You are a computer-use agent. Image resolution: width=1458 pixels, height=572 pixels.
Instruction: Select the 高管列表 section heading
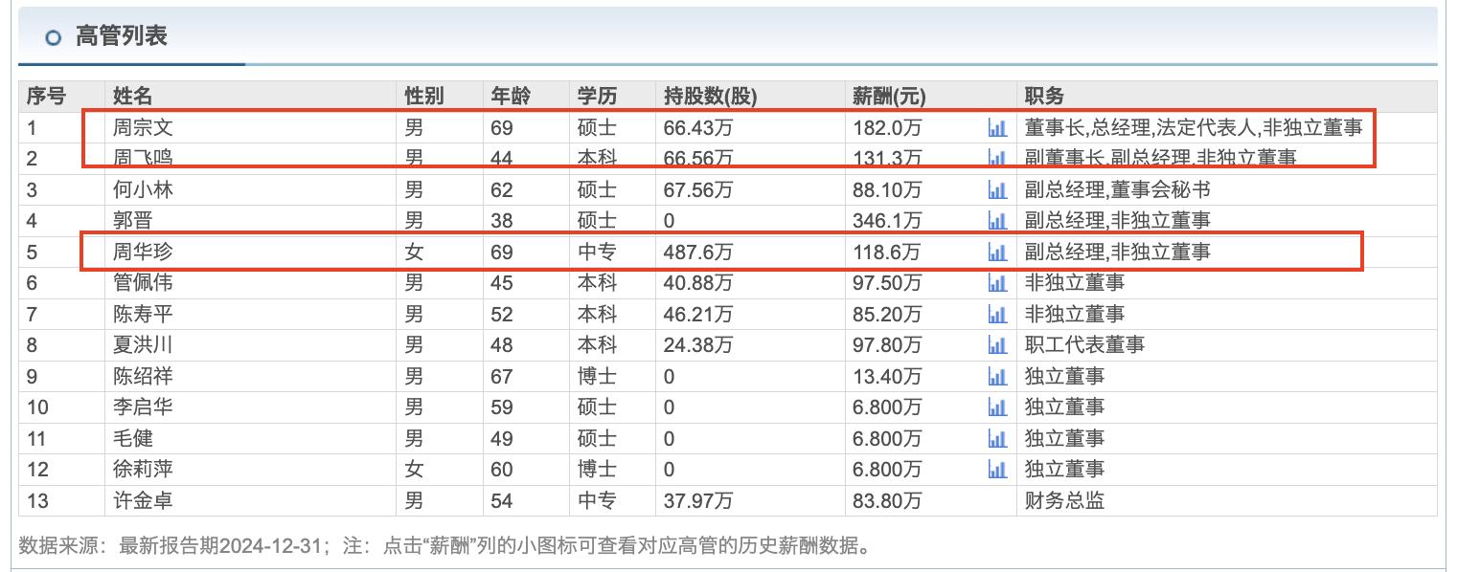tap(121, 37)
